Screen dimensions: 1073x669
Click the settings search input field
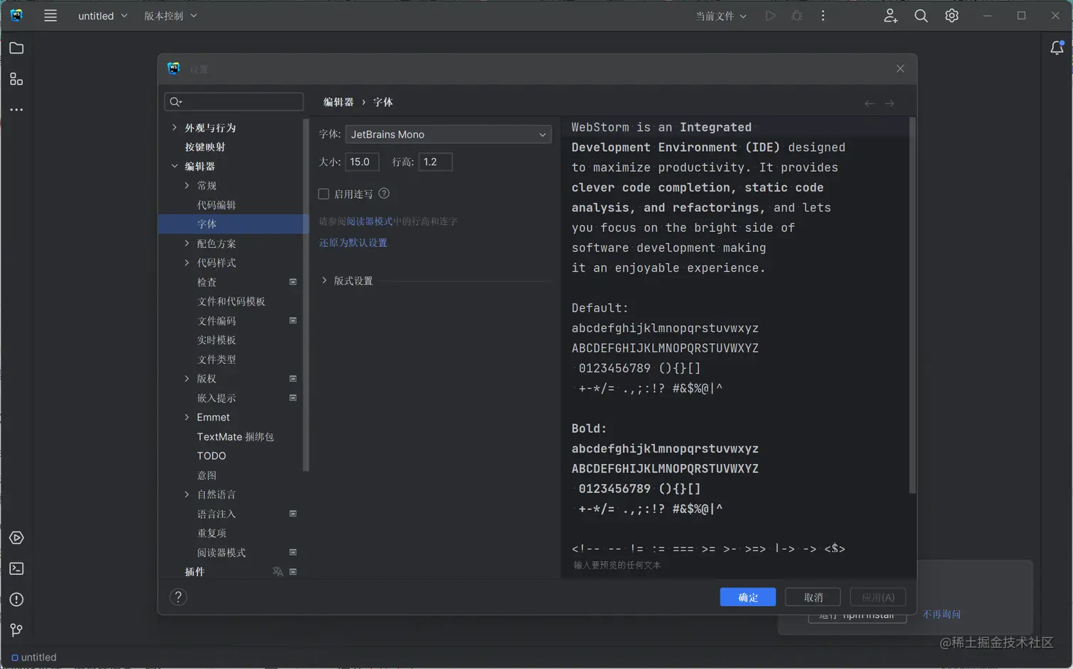[233, 101]
